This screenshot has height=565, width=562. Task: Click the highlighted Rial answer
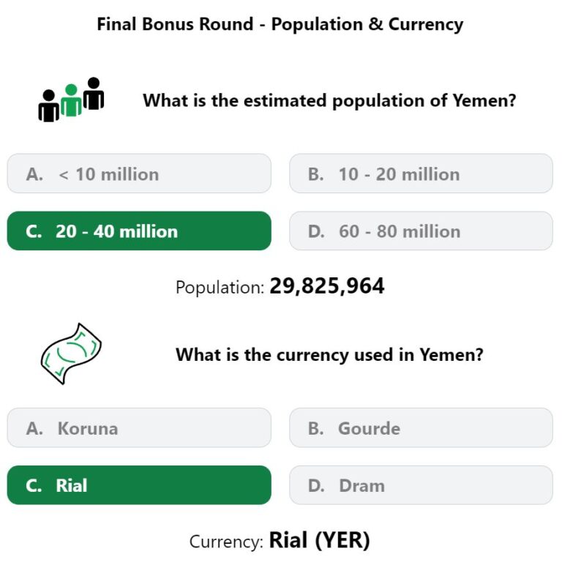click(139, 485)
